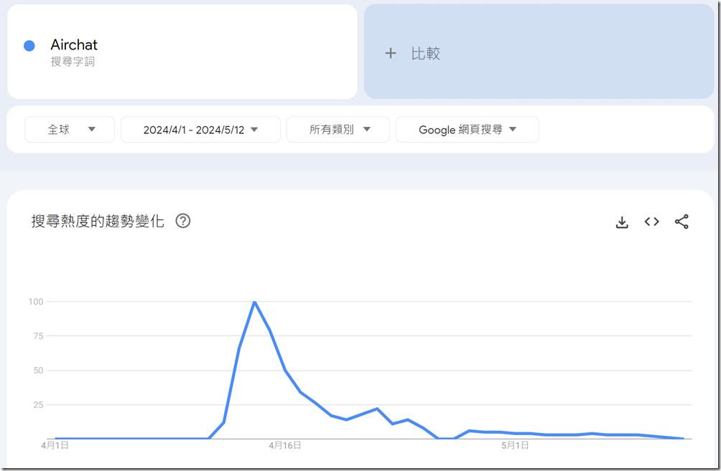Click the peak point of the trend line
Image resolution: width=721 pixels, height=471 pixels.
[254, 302]
